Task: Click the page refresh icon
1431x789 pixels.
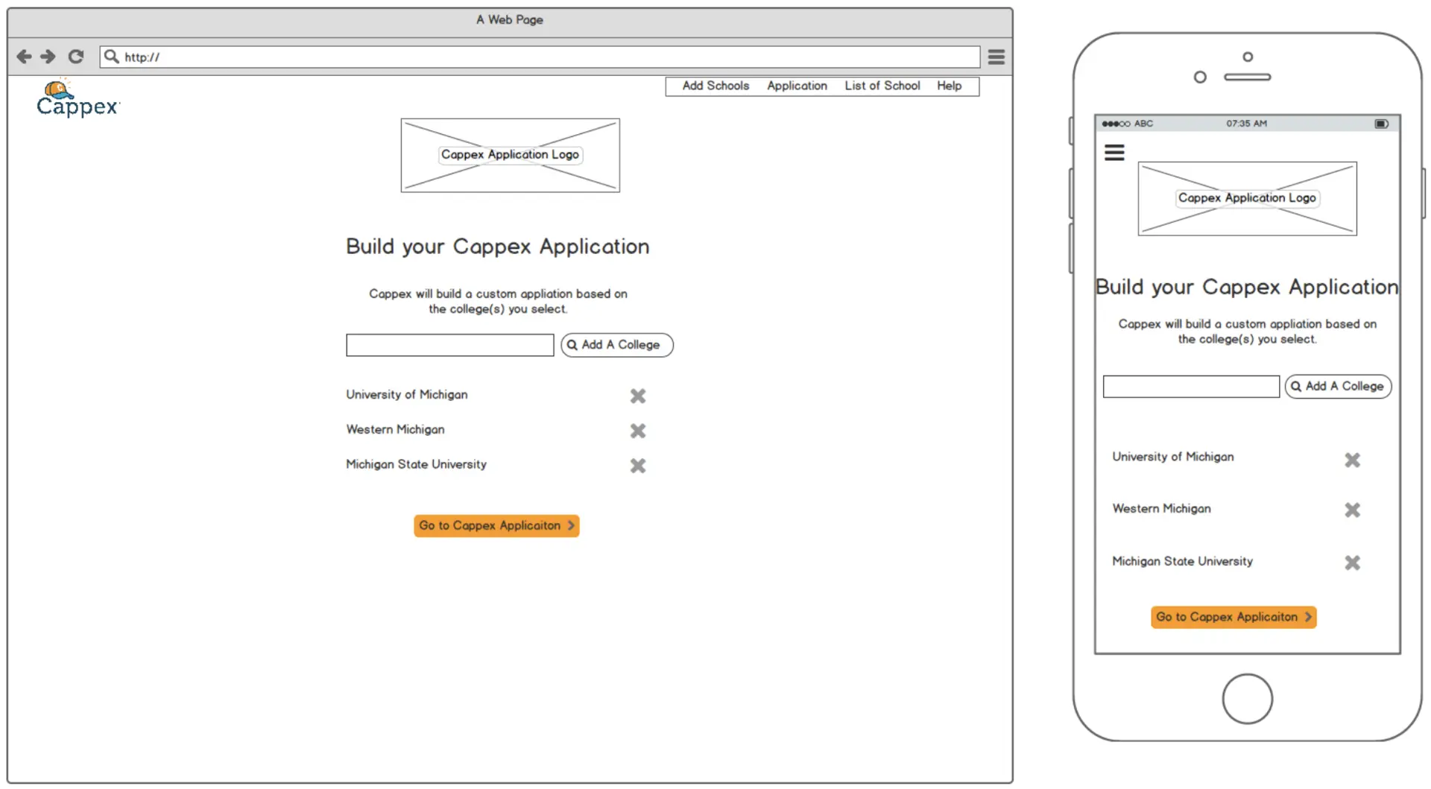Action: point(75,56)
